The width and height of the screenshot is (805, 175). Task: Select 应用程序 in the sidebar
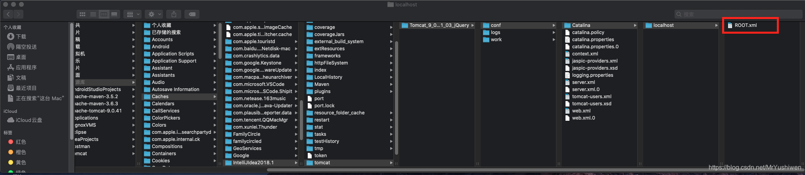[x=26, y=67]
